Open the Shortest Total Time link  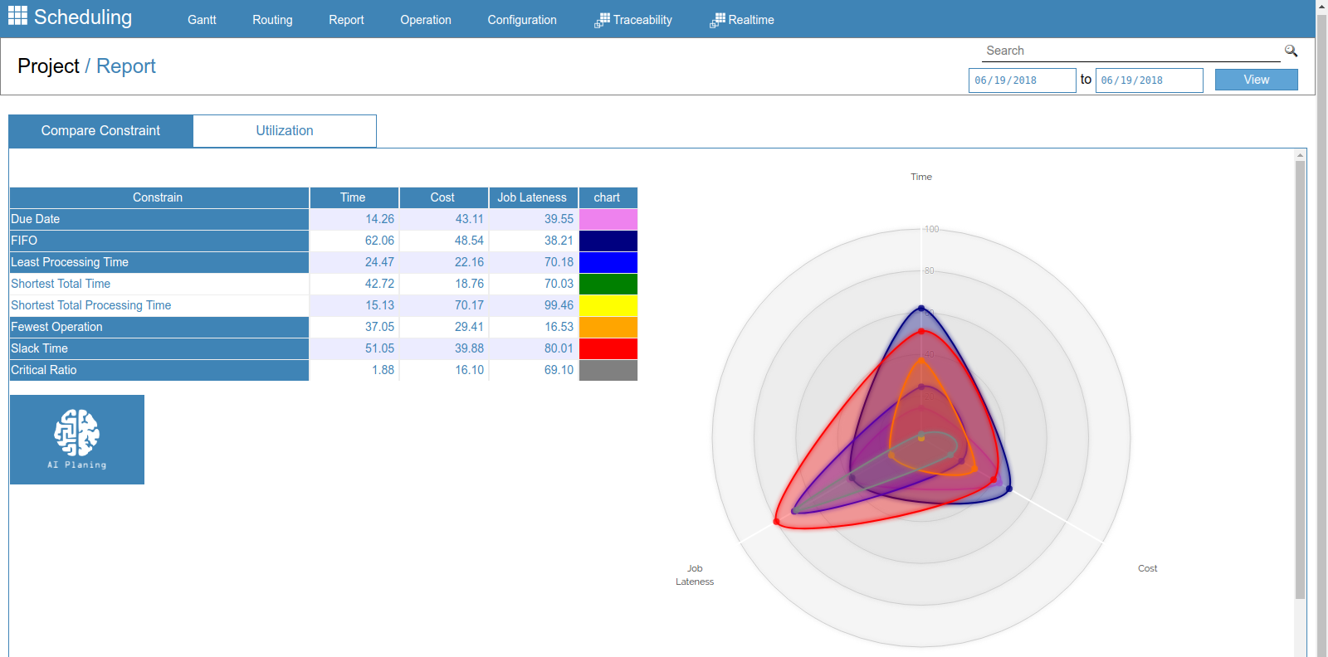[61, 284]
